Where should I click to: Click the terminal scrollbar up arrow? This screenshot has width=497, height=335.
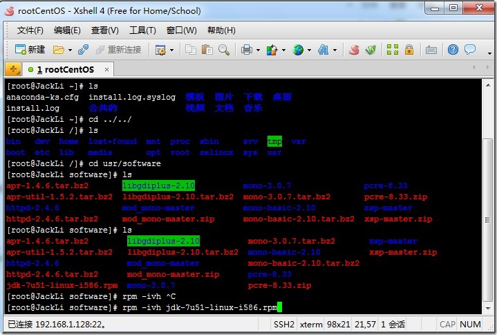point(488,84)
